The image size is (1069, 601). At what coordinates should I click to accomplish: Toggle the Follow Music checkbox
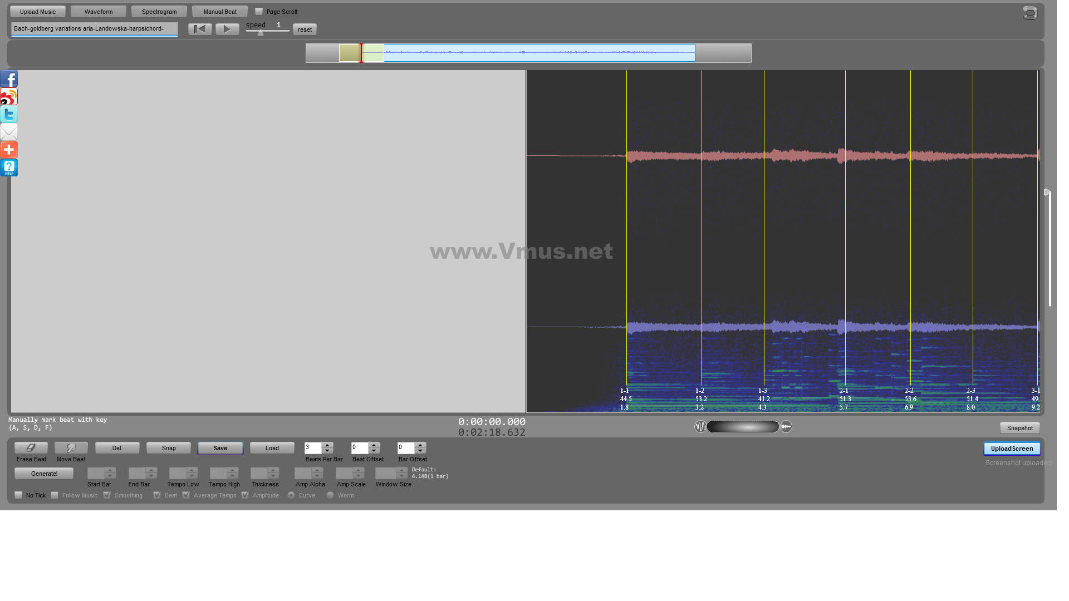[x=55, y=495]
